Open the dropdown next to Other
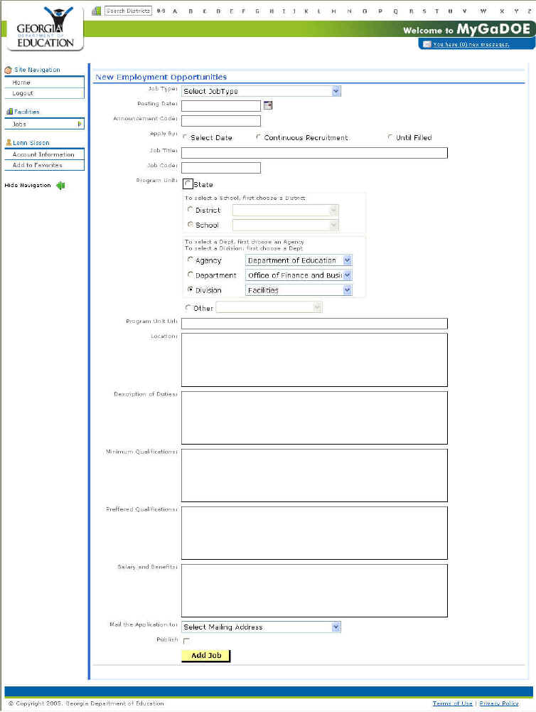This screenshot has height=712, width=536. click(x=269, y=307)
